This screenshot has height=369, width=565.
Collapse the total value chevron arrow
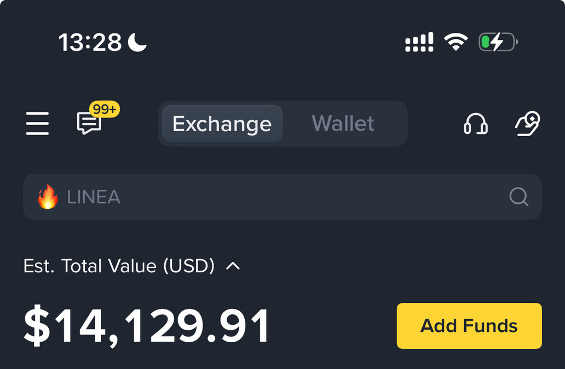pos(233,266)
